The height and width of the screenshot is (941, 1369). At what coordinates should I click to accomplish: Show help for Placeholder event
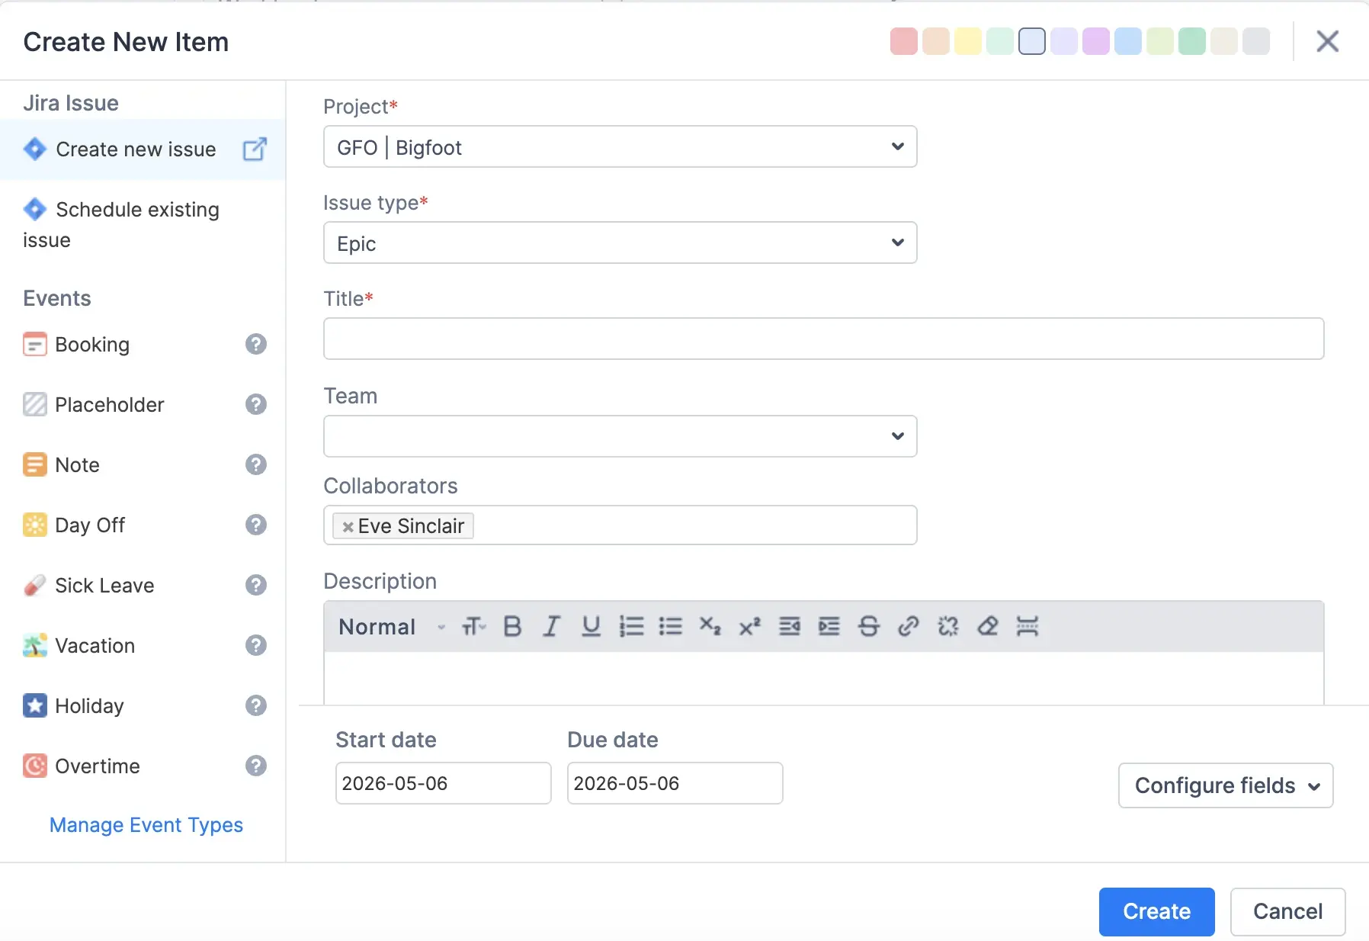(256, 404)
